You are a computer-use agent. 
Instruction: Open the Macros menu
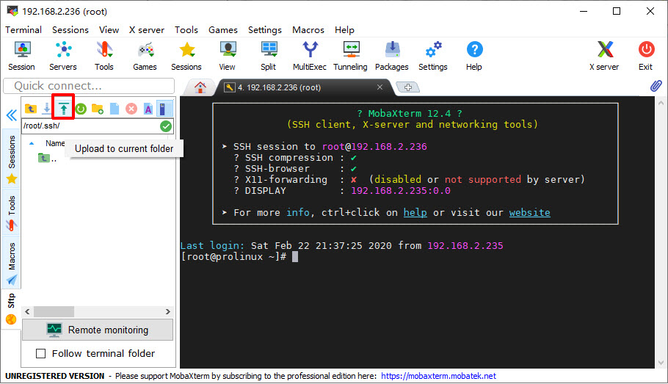(308, 30)
